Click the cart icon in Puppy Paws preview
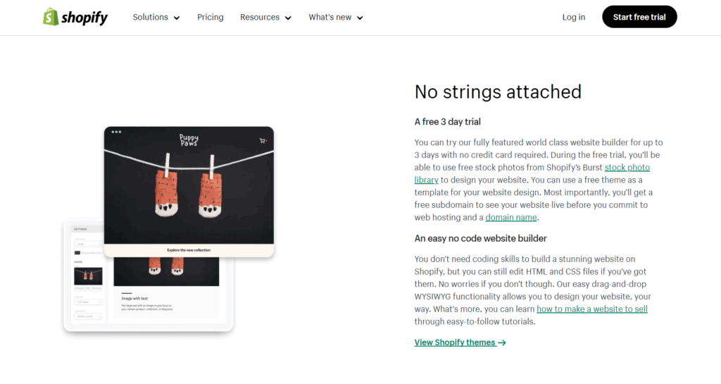The image size is (721, 384). click(x=263, y=141)
